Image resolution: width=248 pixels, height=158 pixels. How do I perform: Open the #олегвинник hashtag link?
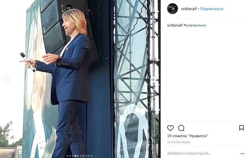tap(195, 25)
